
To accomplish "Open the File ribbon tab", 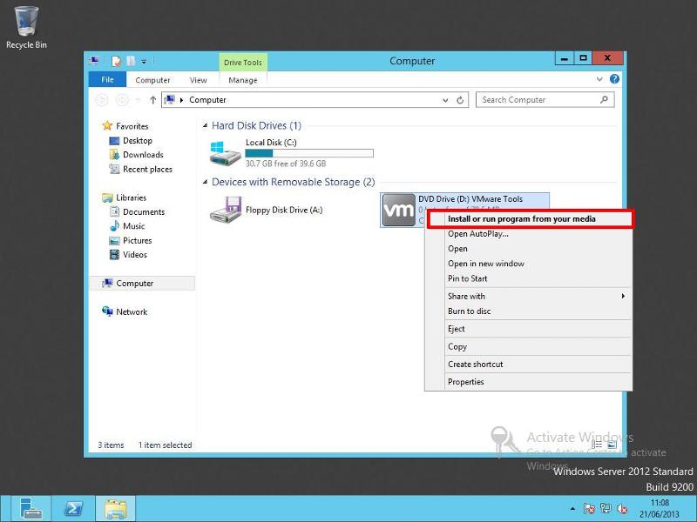I will click(107, 79).
